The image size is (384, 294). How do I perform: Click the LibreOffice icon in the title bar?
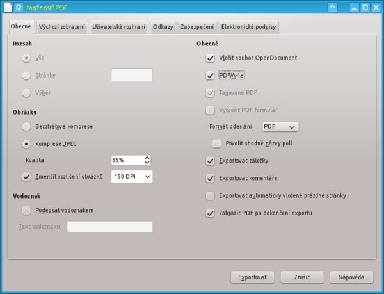(19, 7)
